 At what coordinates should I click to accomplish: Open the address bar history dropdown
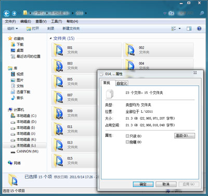[x=165, y=13]
